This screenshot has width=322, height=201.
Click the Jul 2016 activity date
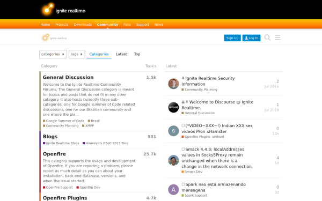pyautogui.click(x=272, y=86)
